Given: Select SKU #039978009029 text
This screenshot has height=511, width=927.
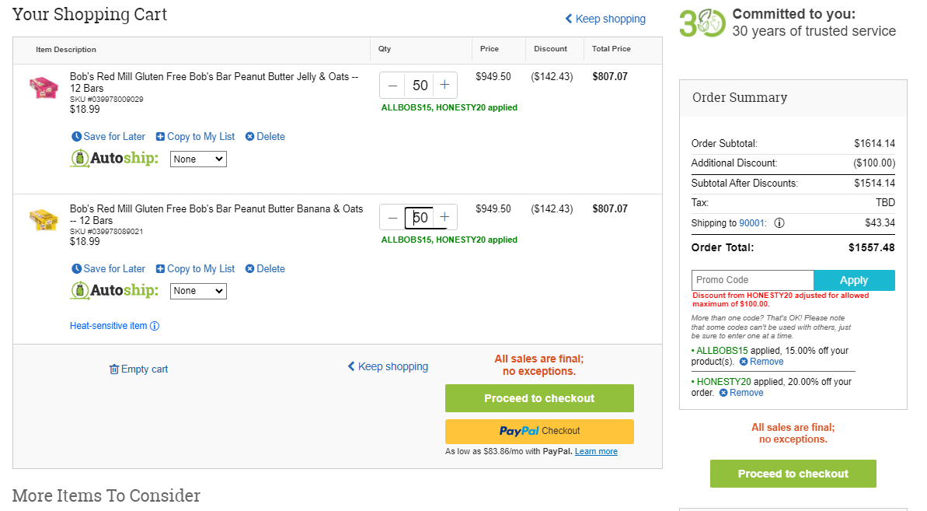Looking at the screenshot, I should pyautogui.click(x=106, y=100).
